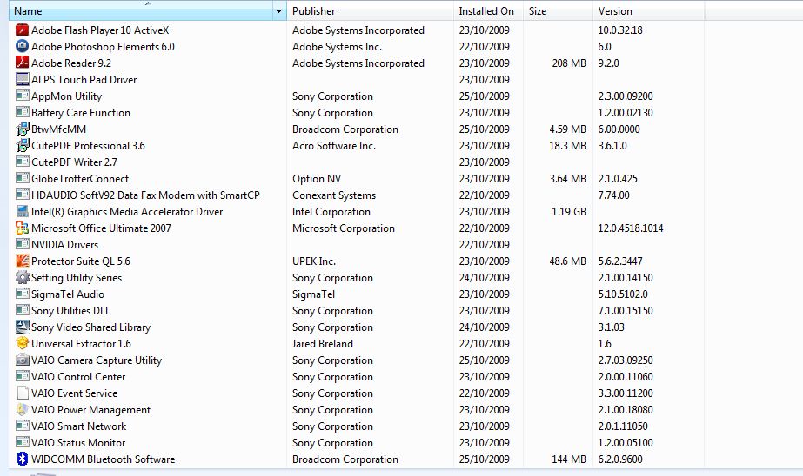Click the VAIO Control Center icon
Screen dimensions: 803x476
[22, 376]
